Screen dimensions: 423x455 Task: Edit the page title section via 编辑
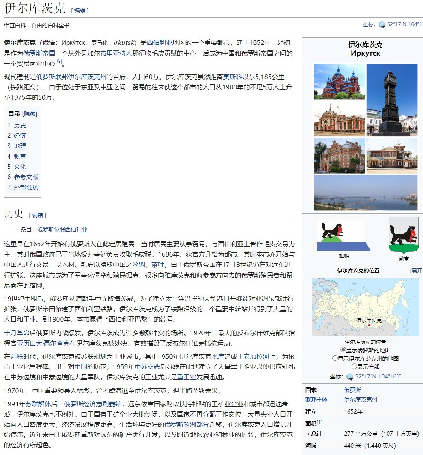click(80, 10)
